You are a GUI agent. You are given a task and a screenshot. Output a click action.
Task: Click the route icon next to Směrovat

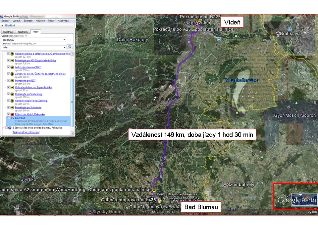12,118
